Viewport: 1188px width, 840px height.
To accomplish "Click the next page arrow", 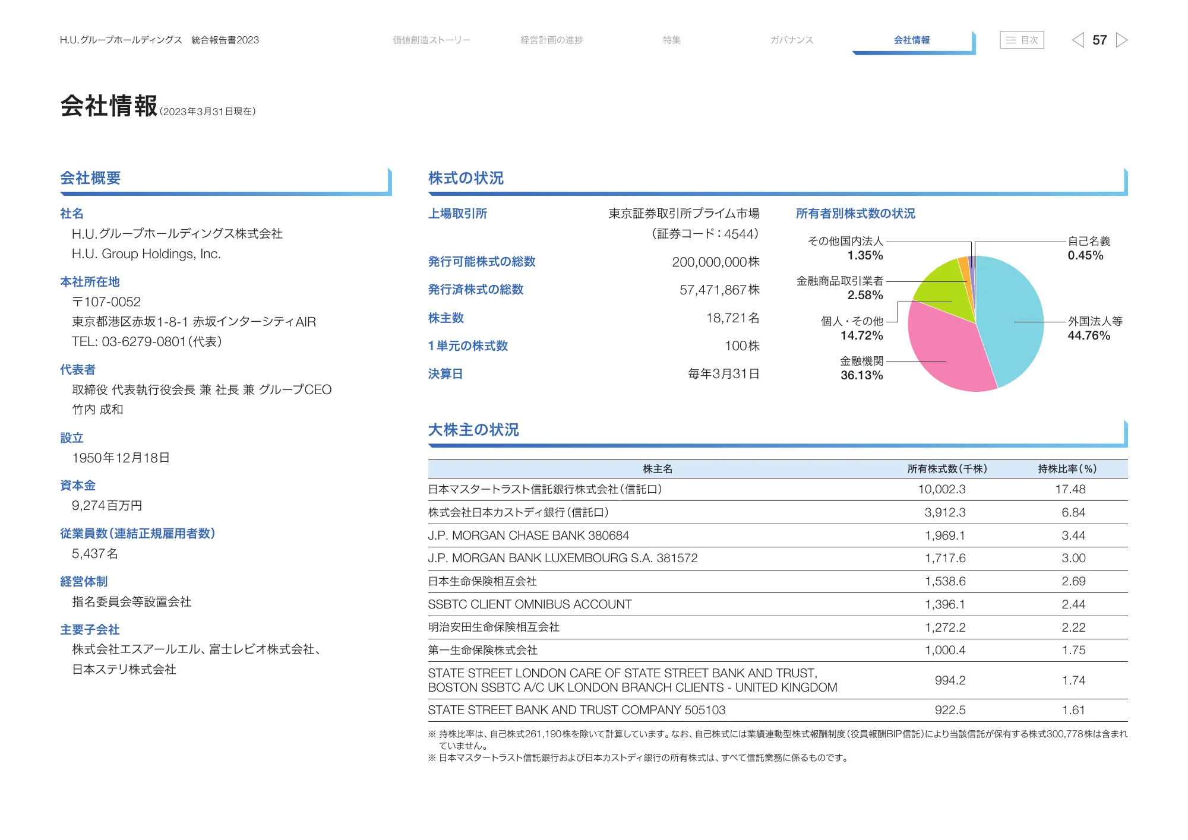I will (1121, 40).
